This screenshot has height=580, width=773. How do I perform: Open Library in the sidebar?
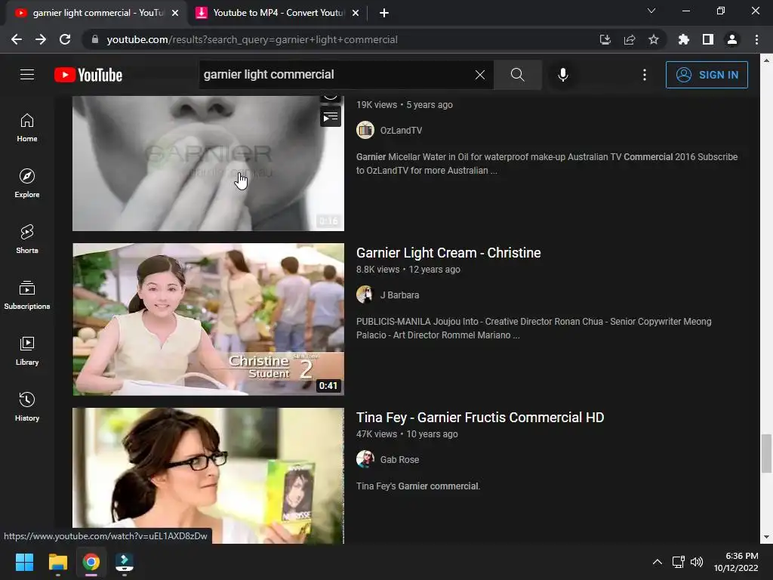click(x=27, y=350)
